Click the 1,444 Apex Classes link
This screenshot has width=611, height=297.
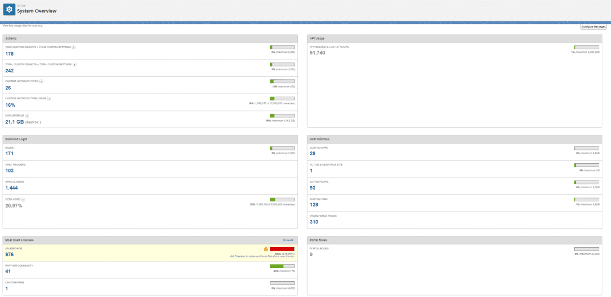tap(10, 188)
